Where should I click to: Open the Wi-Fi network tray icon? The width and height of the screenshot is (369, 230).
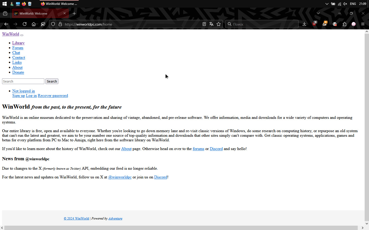coord(340,4)
